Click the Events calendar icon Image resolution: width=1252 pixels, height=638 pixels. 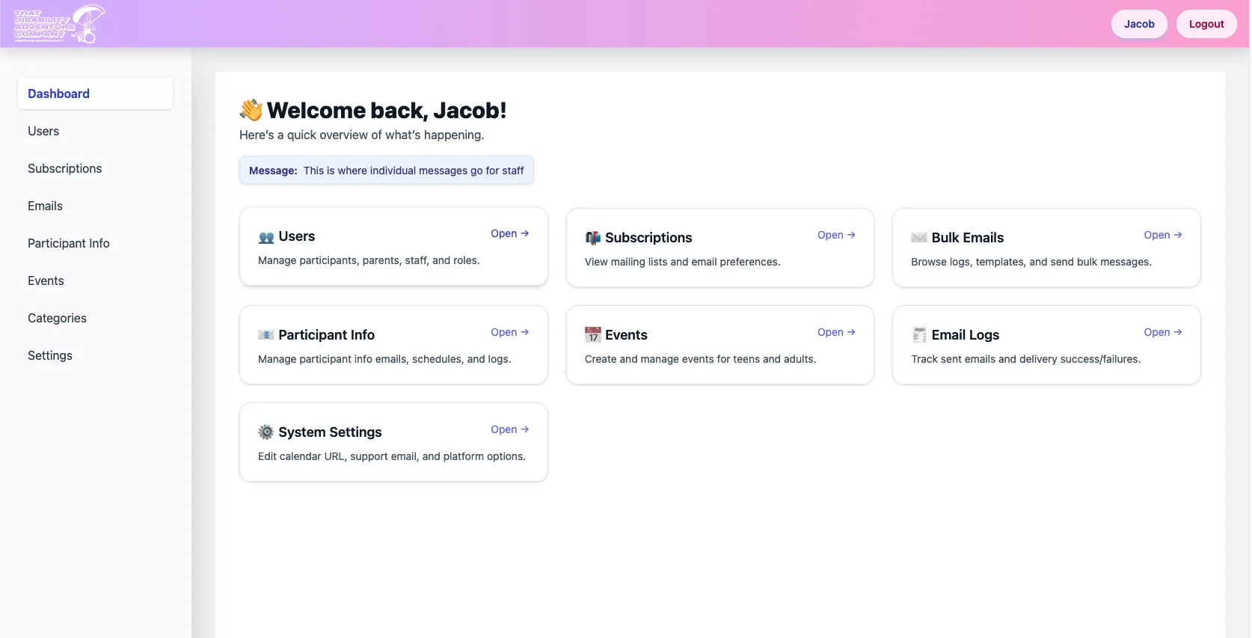point(593,335)
